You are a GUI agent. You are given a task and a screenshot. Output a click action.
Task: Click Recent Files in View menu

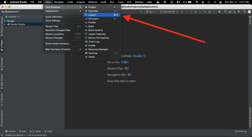point(63,26)
